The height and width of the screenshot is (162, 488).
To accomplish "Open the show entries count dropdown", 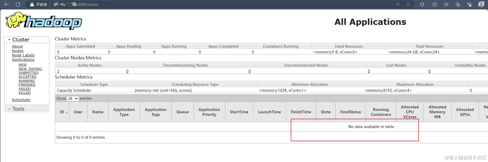I will click(x=73, y=98).
